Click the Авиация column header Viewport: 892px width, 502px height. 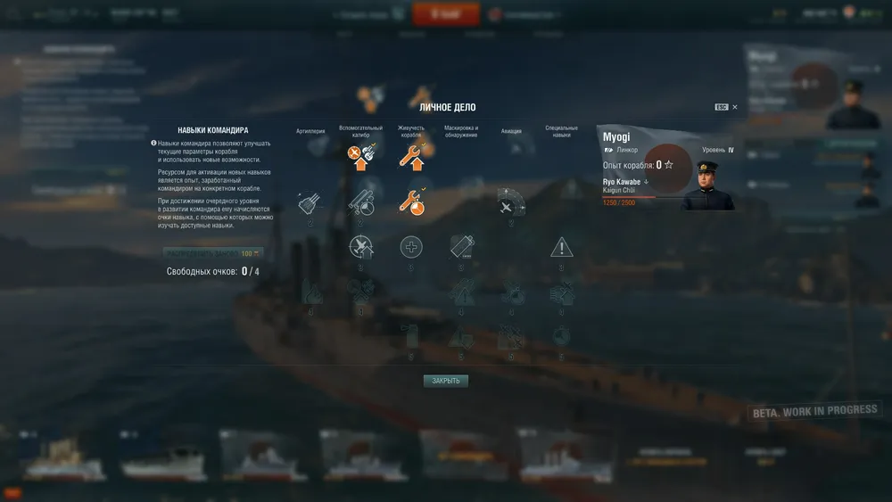point(511,131)
